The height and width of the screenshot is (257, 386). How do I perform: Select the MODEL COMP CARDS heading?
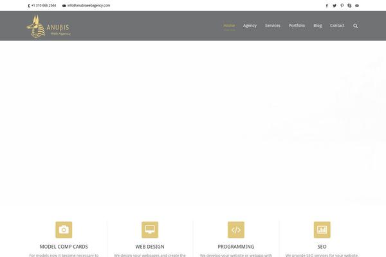(x=64, y=247)
